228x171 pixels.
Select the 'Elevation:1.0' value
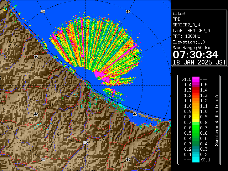click(189, 42)
